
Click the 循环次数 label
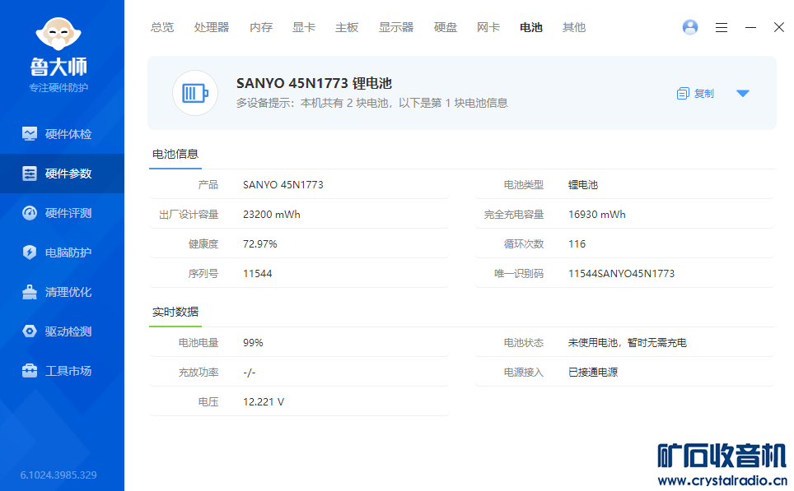click(x=524, y=243)
